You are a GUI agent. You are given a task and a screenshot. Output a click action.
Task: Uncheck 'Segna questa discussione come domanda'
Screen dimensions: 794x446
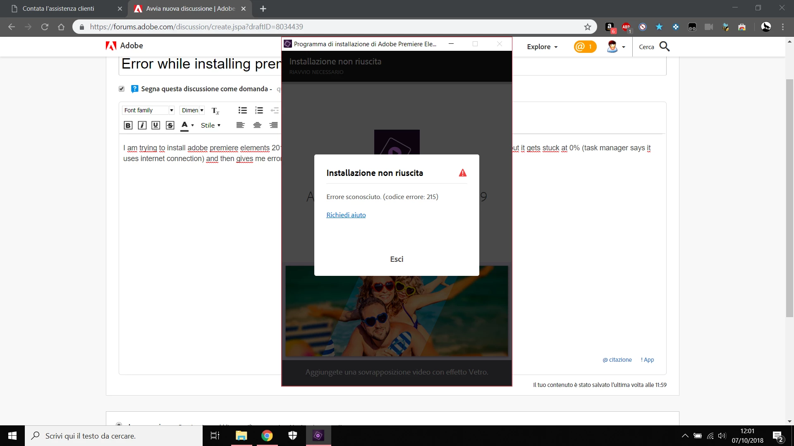(122, 89)
